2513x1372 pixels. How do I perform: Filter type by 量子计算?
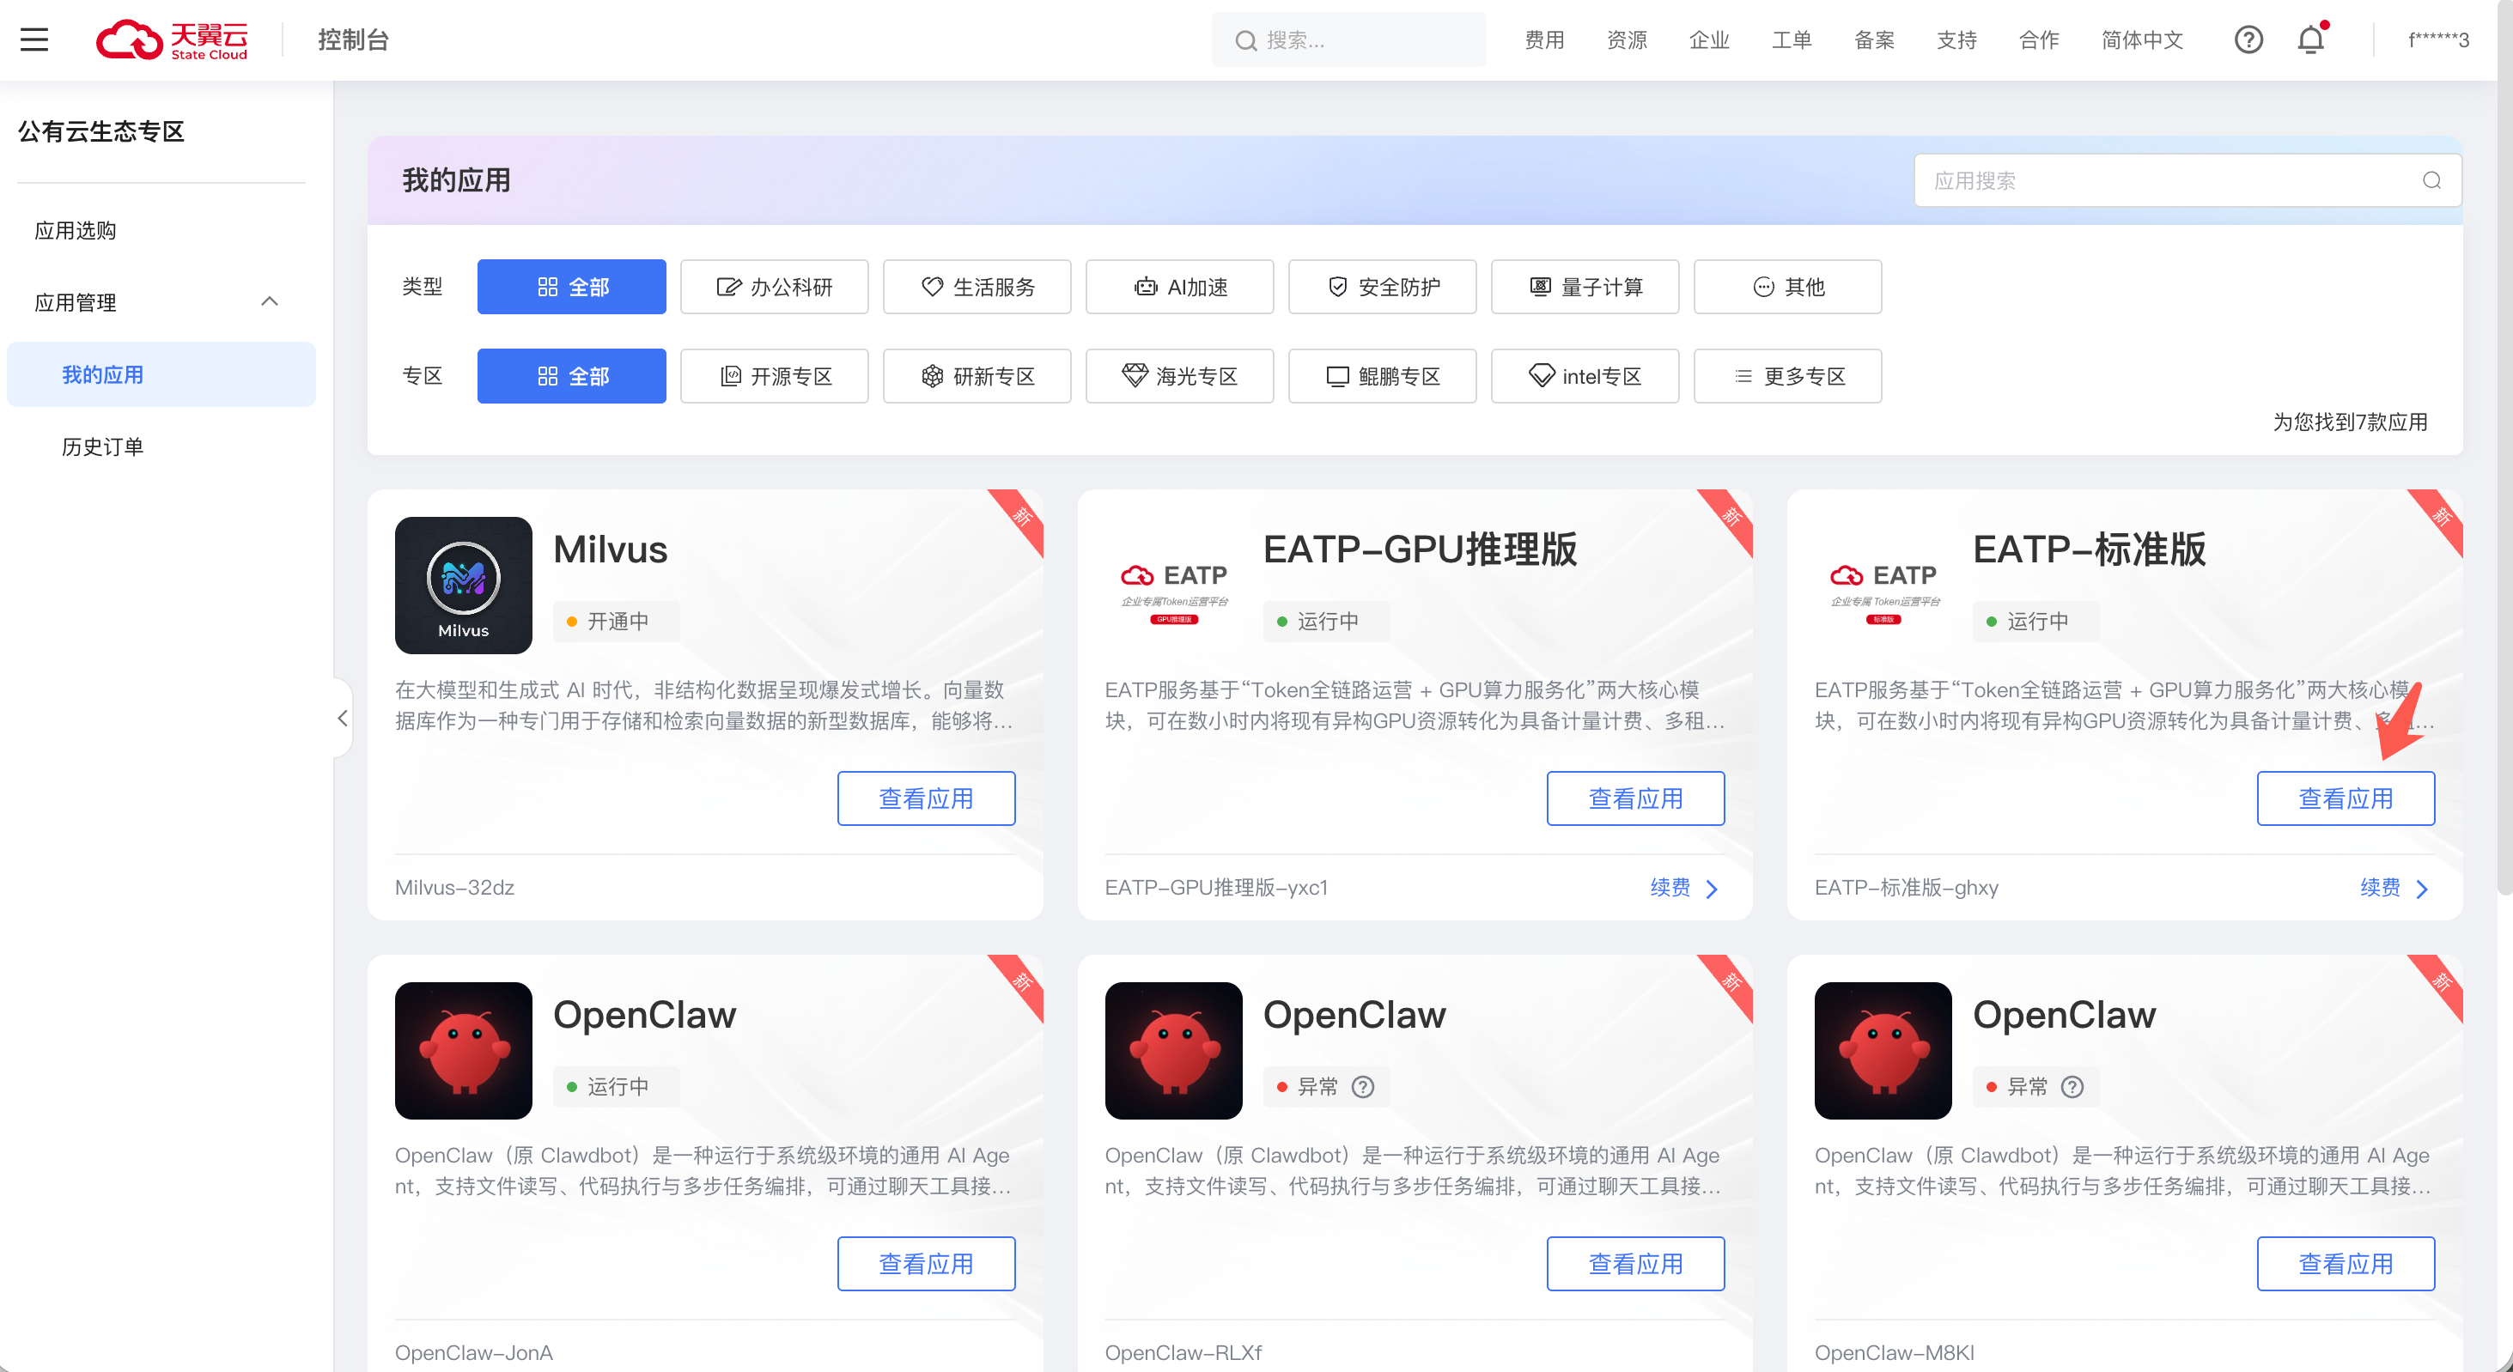(x=1585, y=287)
